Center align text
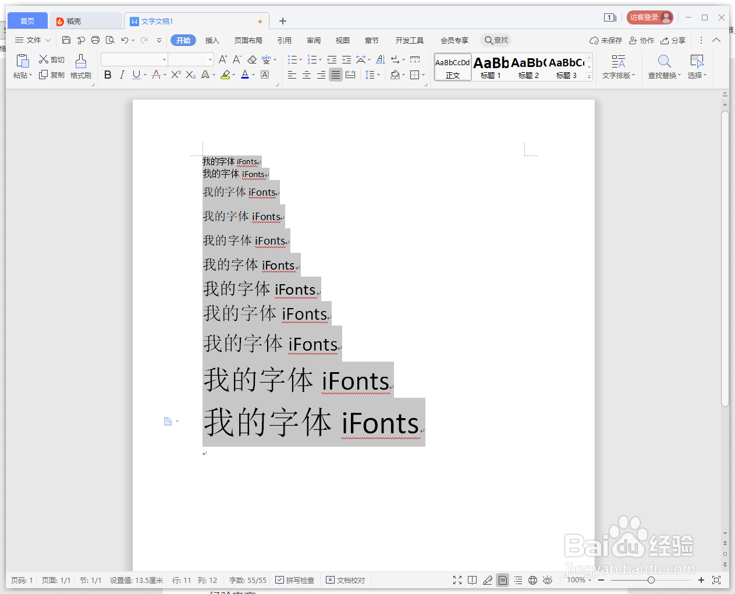Viewport: 735px width, 594px height. (x=307, y=75)
